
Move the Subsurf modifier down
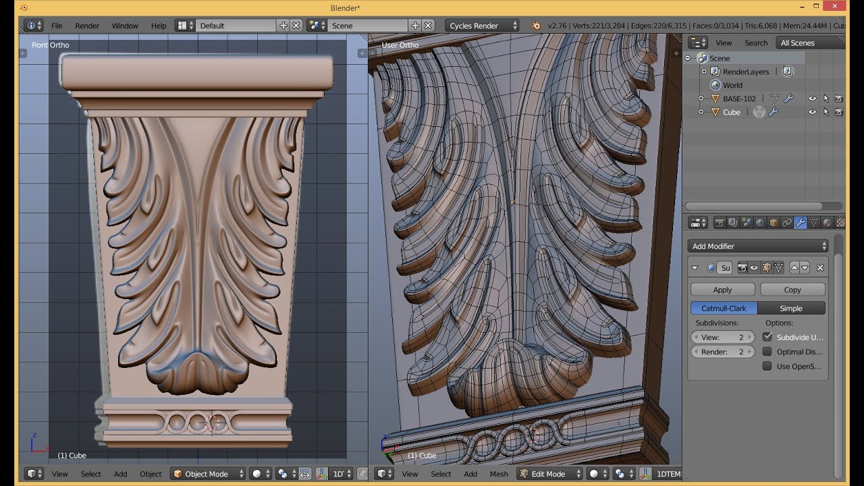805,268
